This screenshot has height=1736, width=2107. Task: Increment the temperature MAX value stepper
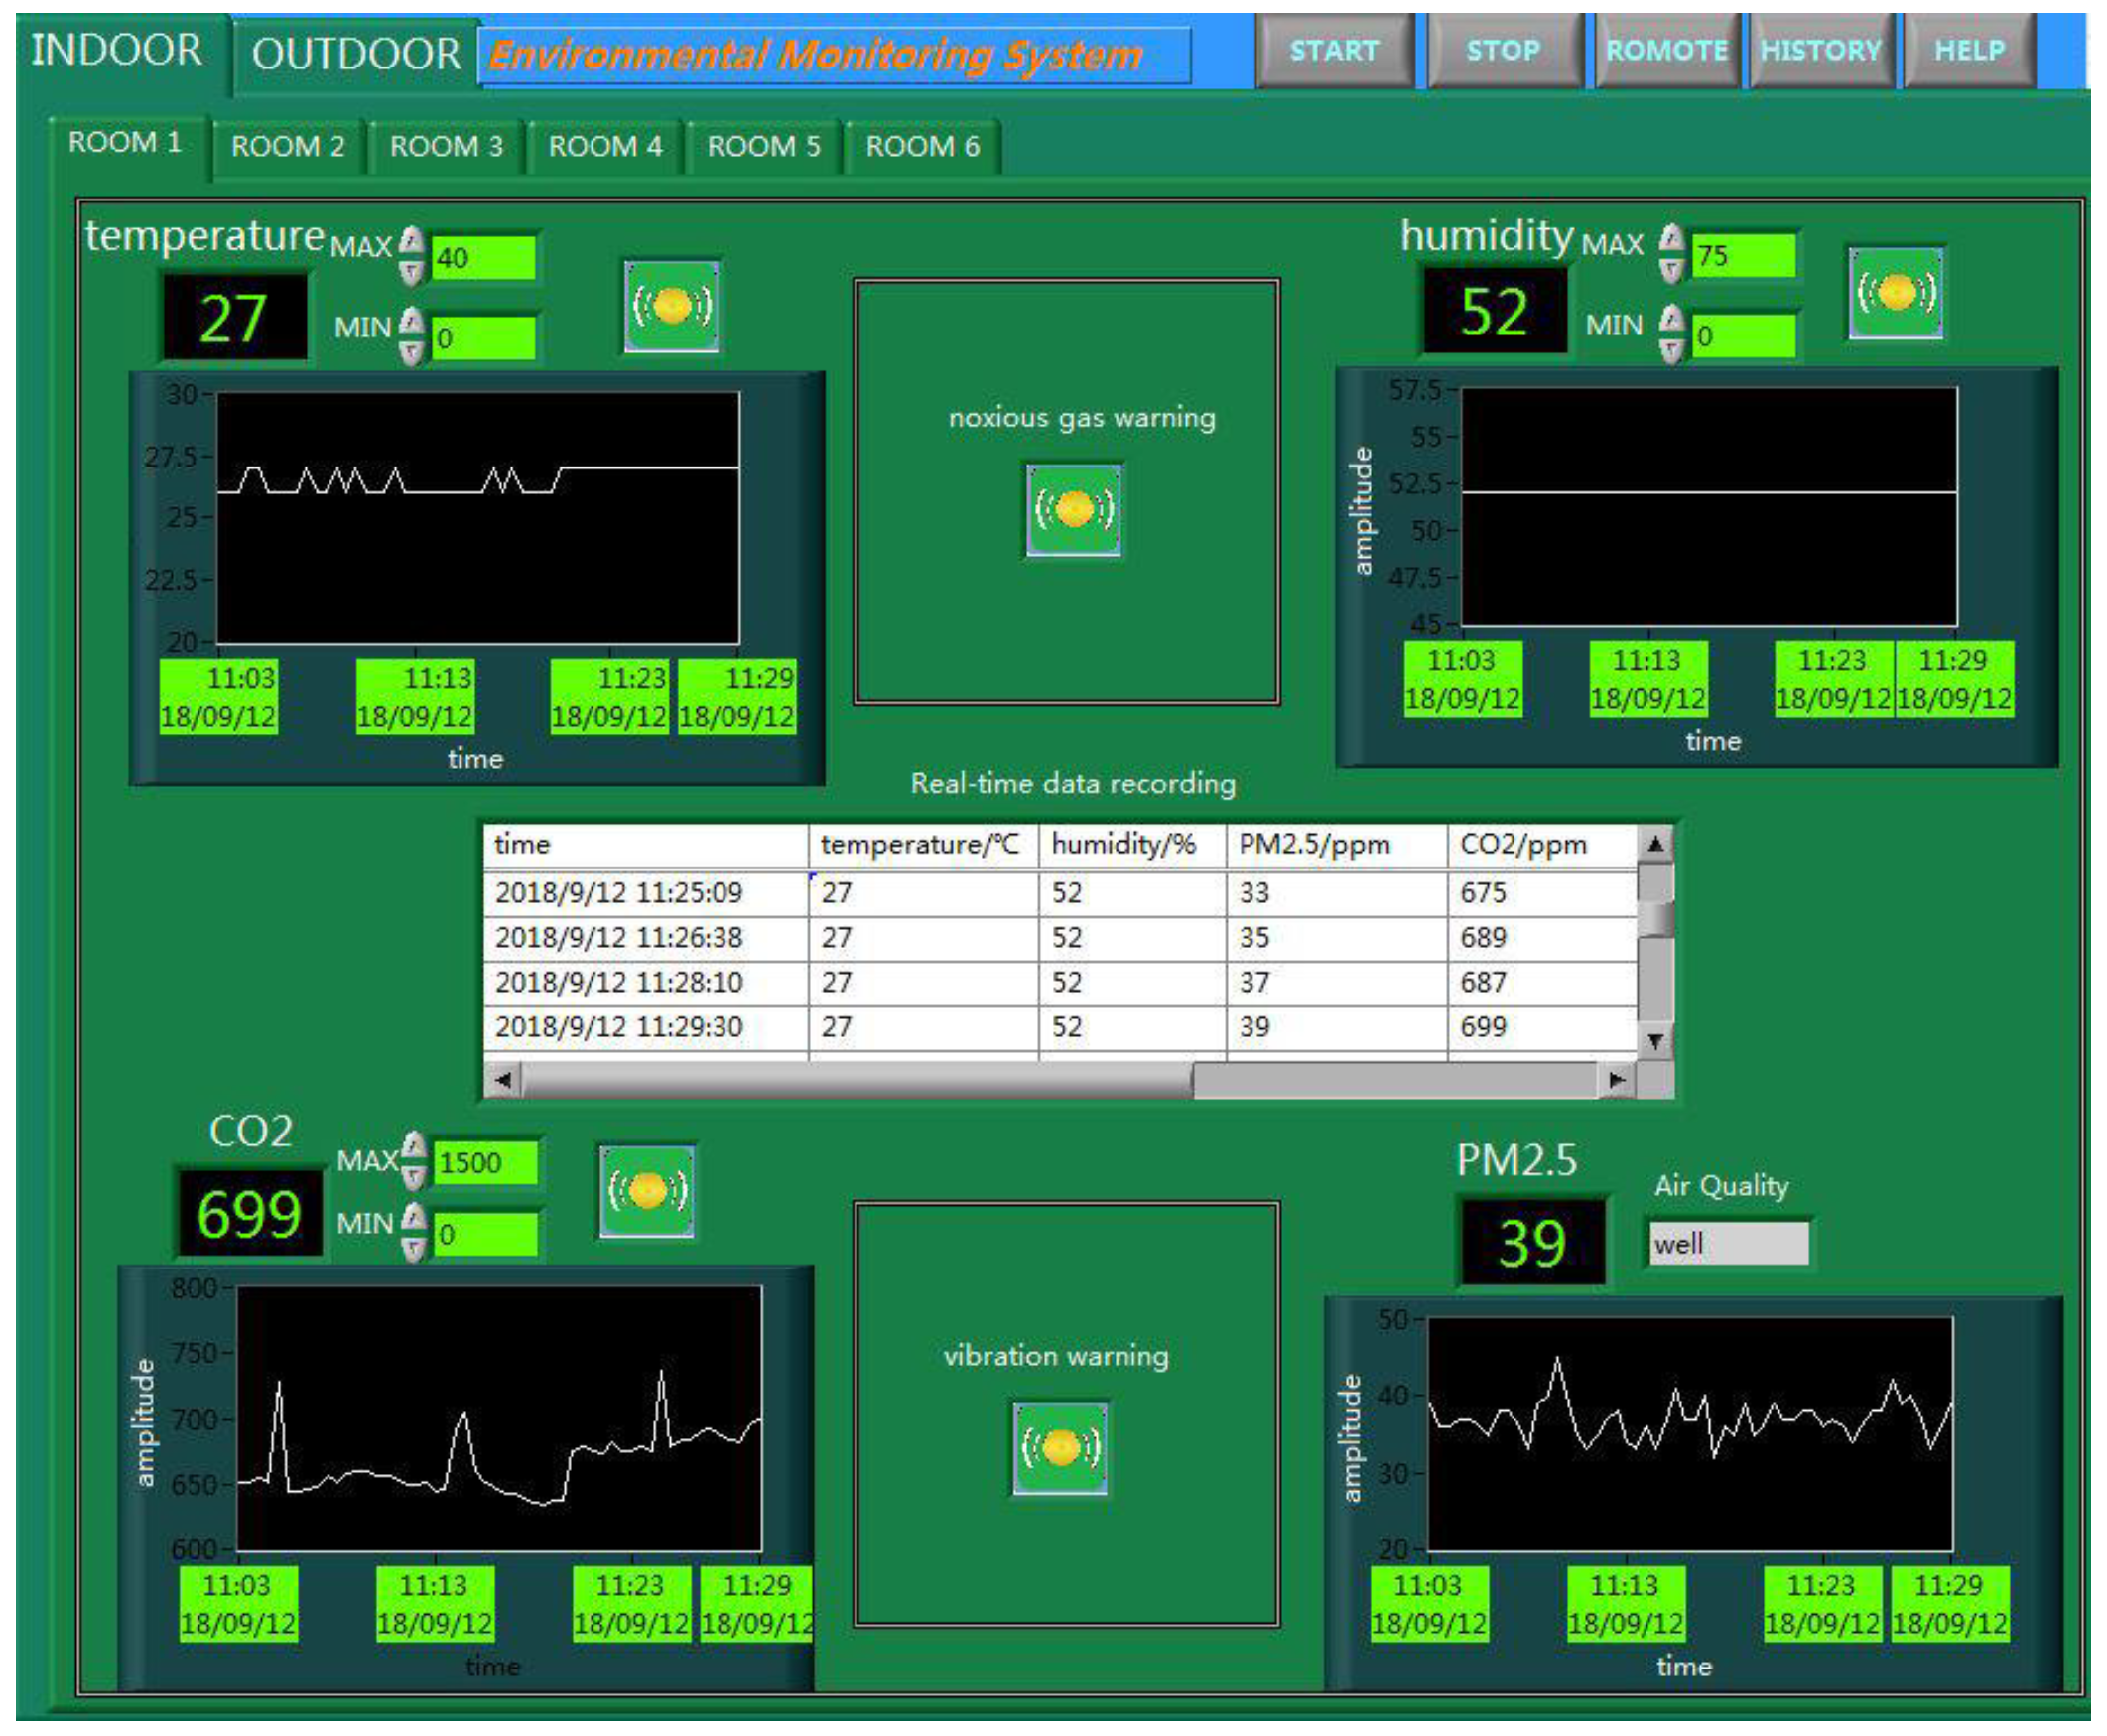click(411, 241)
